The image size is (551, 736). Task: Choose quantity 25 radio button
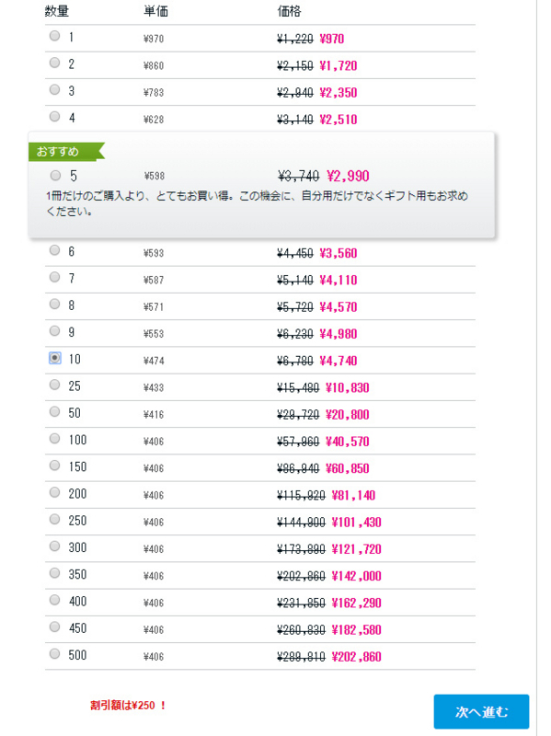pyautogui.click(x=55, y=385)
